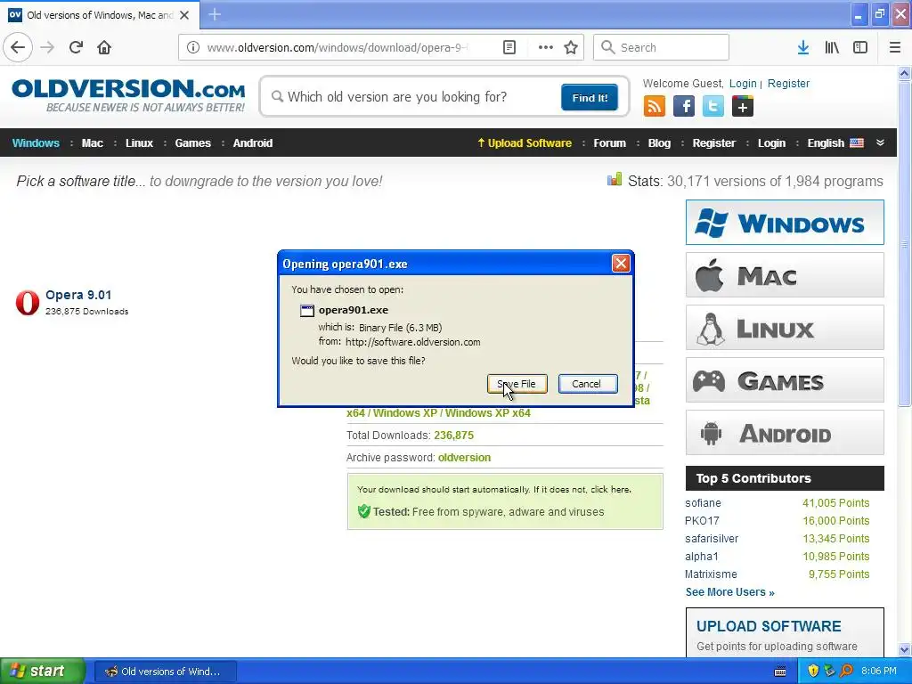Image resolution: width=912 pixels, height=684 pixels.
Task: Click the browser address bar URL
Action: [338, 47]
